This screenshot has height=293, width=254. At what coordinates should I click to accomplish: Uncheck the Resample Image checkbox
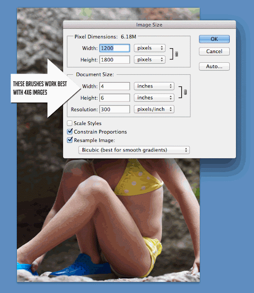[x=70, y=140]
